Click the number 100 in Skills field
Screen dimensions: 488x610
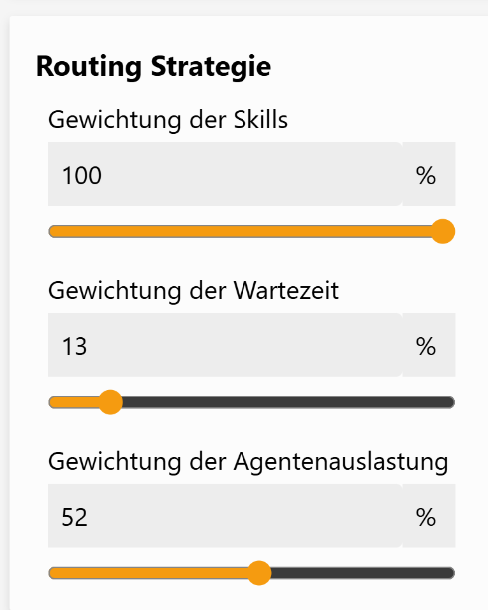tap(82, 175)
